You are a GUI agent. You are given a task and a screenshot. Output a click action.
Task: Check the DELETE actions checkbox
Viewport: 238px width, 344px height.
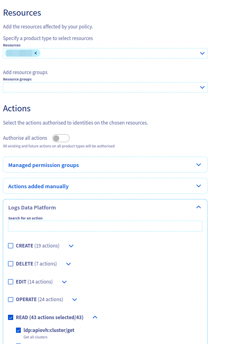pos(10,264)
